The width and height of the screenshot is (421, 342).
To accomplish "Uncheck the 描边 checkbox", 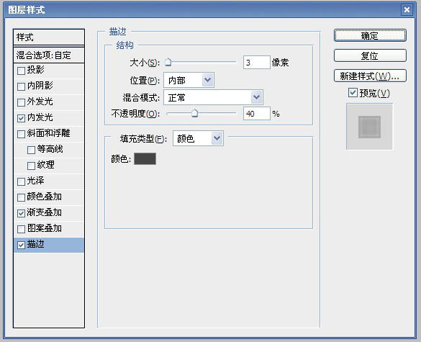I will pos(21,245).
